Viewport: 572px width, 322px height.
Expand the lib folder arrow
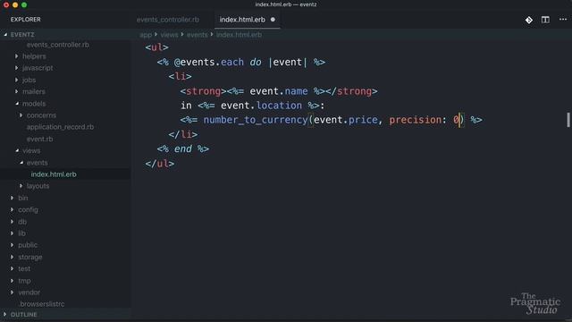coord(12,233)
